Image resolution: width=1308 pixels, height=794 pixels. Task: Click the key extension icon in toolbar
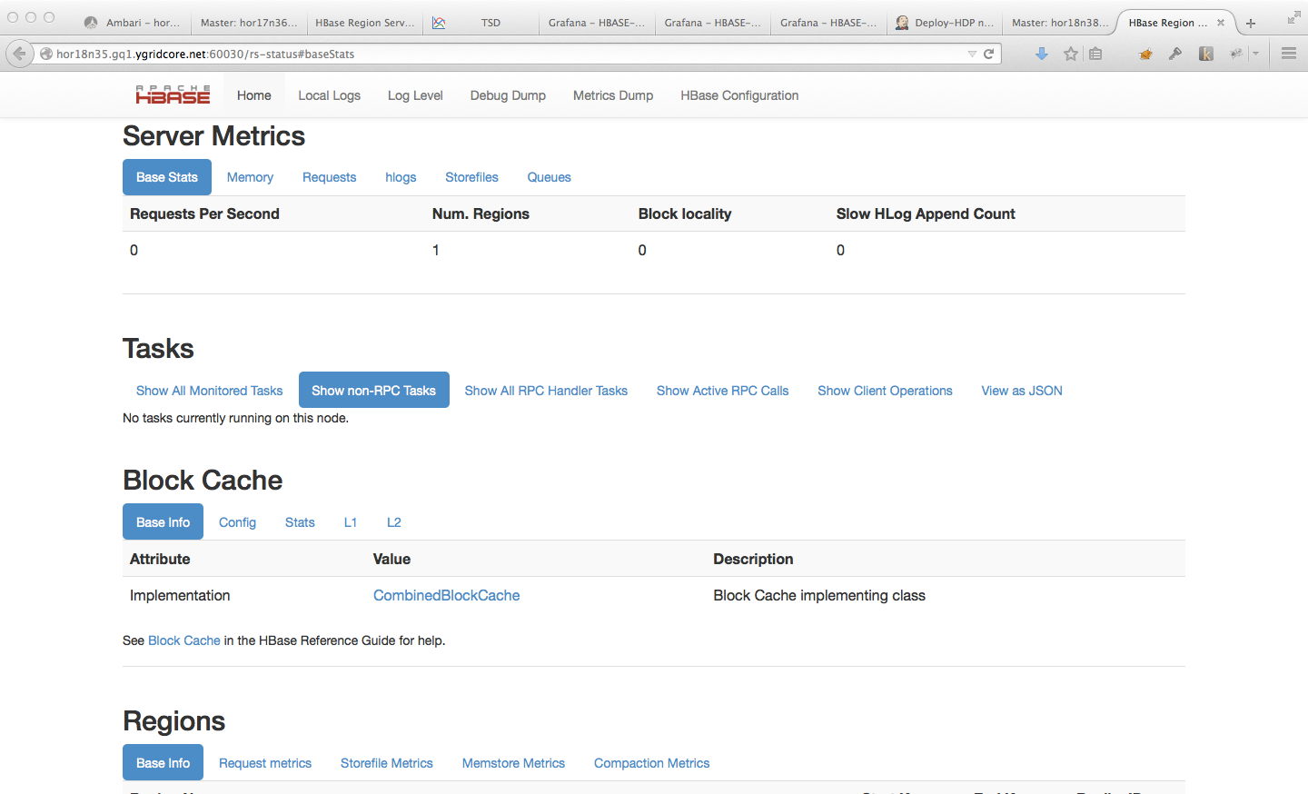(1175, 55)
